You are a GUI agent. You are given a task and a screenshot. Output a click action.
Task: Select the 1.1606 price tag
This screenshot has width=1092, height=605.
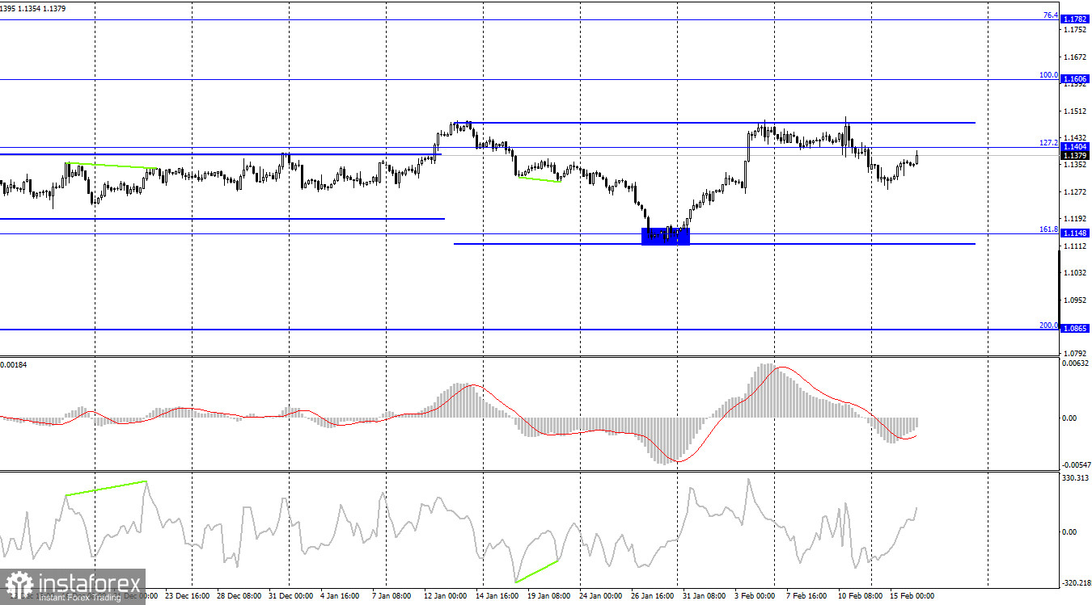point(1075,79)
